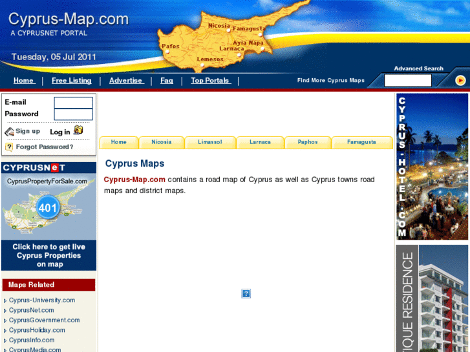This screenshot has width=470, height=352.
Task: Click Nicosia on the header Cyprus map
Action: 219,26
